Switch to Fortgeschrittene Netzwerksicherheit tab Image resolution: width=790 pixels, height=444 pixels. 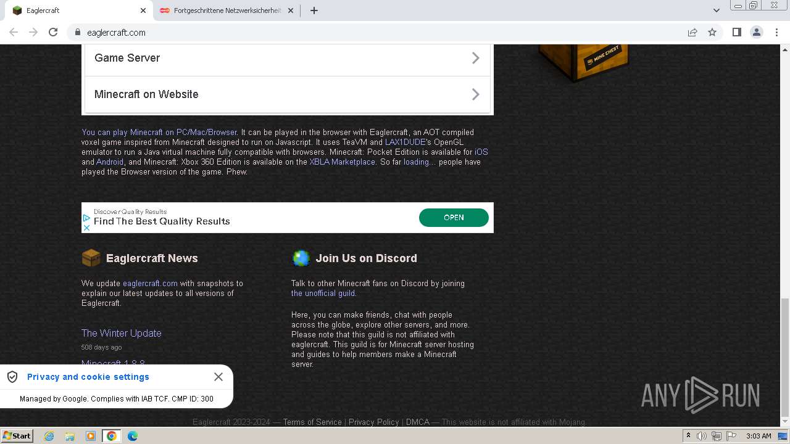click(227, 10)
